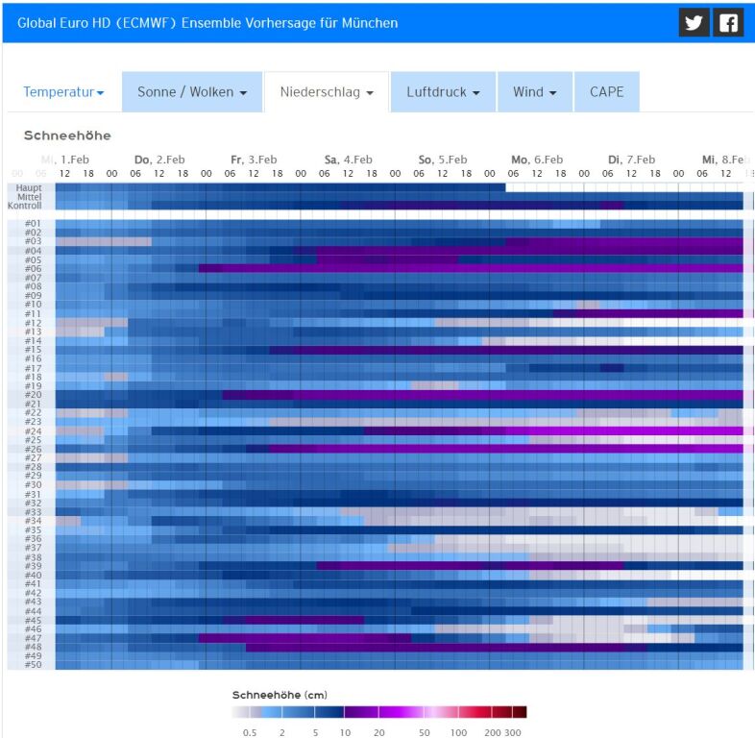Select the Haupt run row label
This screenshot has width=755, height=738.
click(29, 187)
